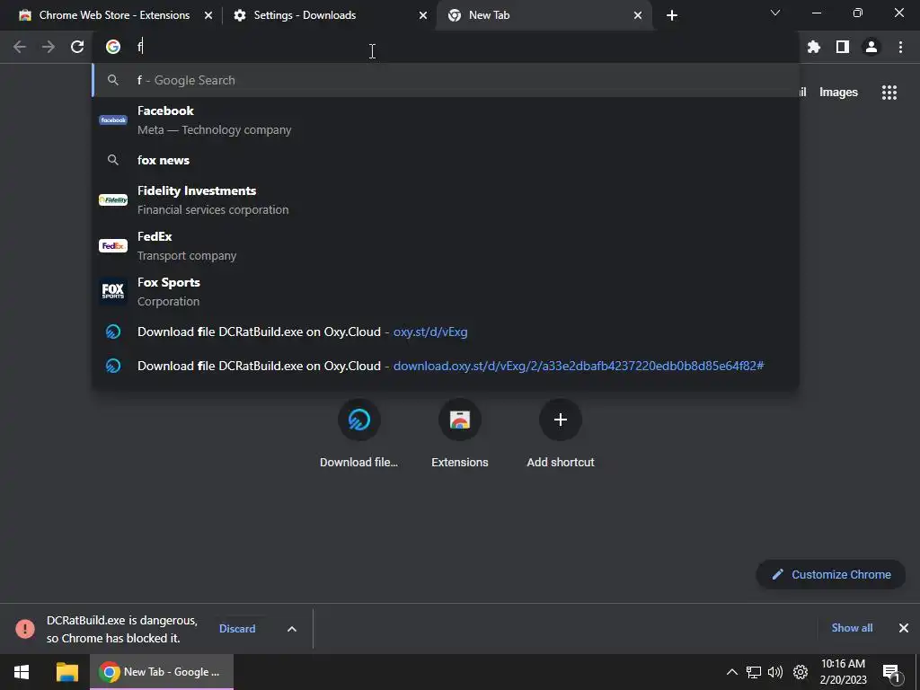Click the browser forward arrow
The image size is (920, 690).
click(x=49, y=47)
